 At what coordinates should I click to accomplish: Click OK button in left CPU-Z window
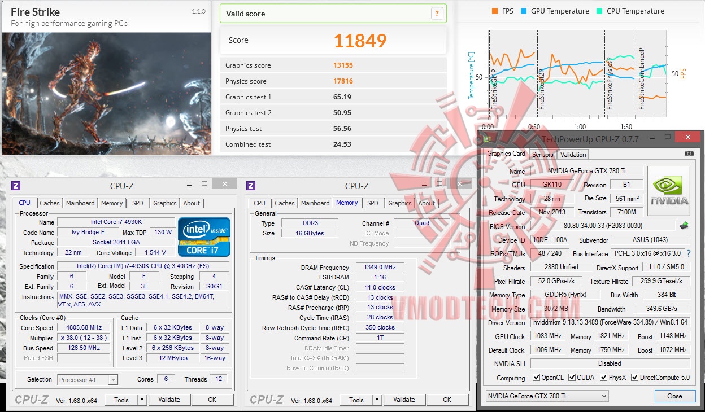pos(212,400)
